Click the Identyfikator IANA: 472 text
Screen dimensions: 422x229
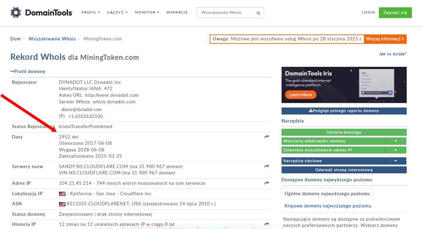pos(86,88)
